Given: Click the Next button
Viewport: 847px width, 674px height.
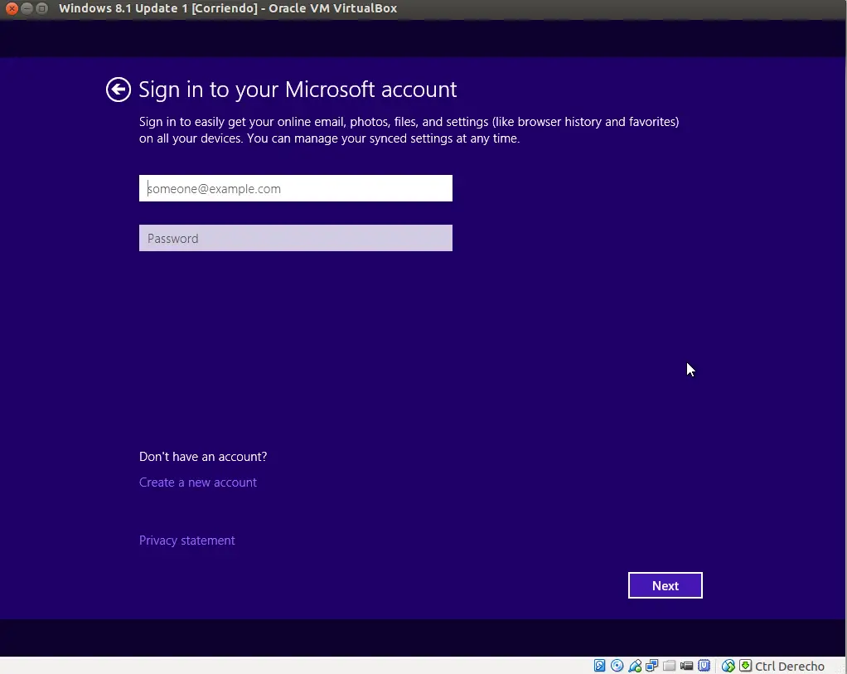Looking at the screenshot, I should tap(665, 585).
